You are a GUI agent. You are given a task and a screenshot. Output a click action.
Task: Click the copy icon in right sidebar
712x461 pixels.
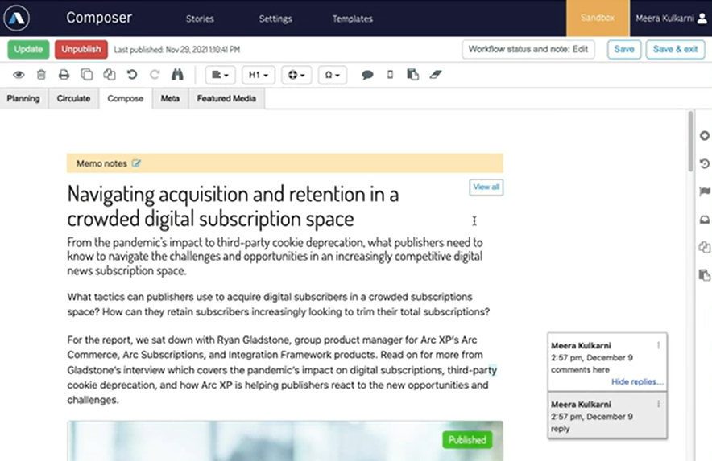point(704,247)
